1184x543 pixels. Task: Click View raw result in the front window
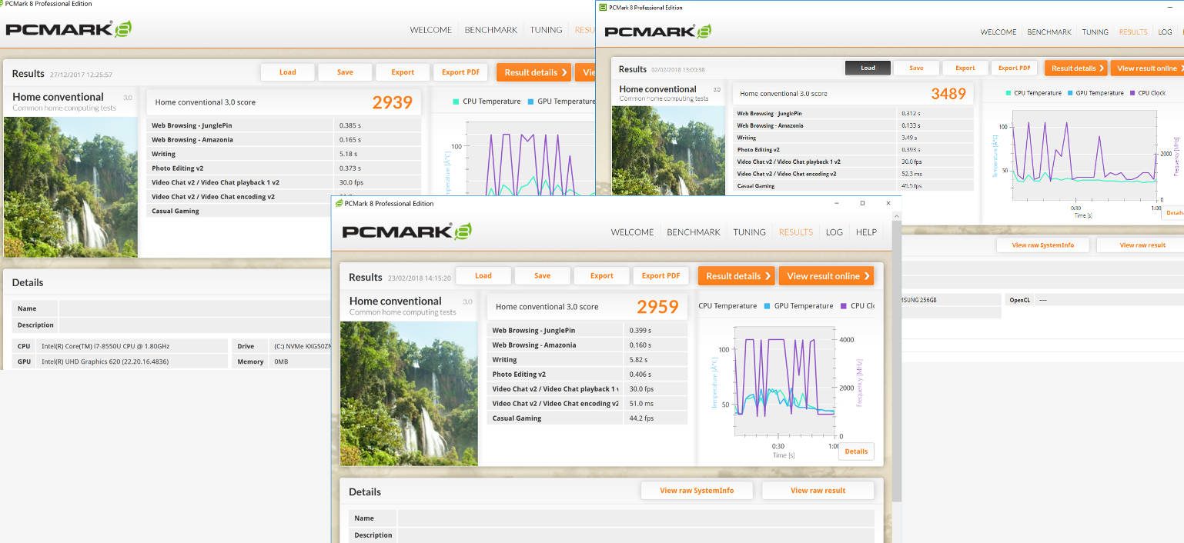818,491
